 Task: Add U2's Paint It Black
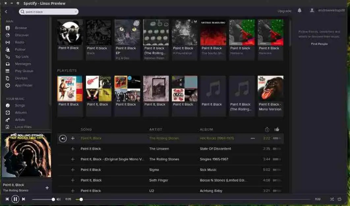[73, 191]
